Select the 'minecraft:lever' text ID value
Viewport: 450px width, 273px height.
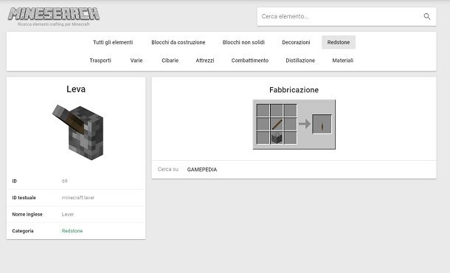[x=77, y=198]
